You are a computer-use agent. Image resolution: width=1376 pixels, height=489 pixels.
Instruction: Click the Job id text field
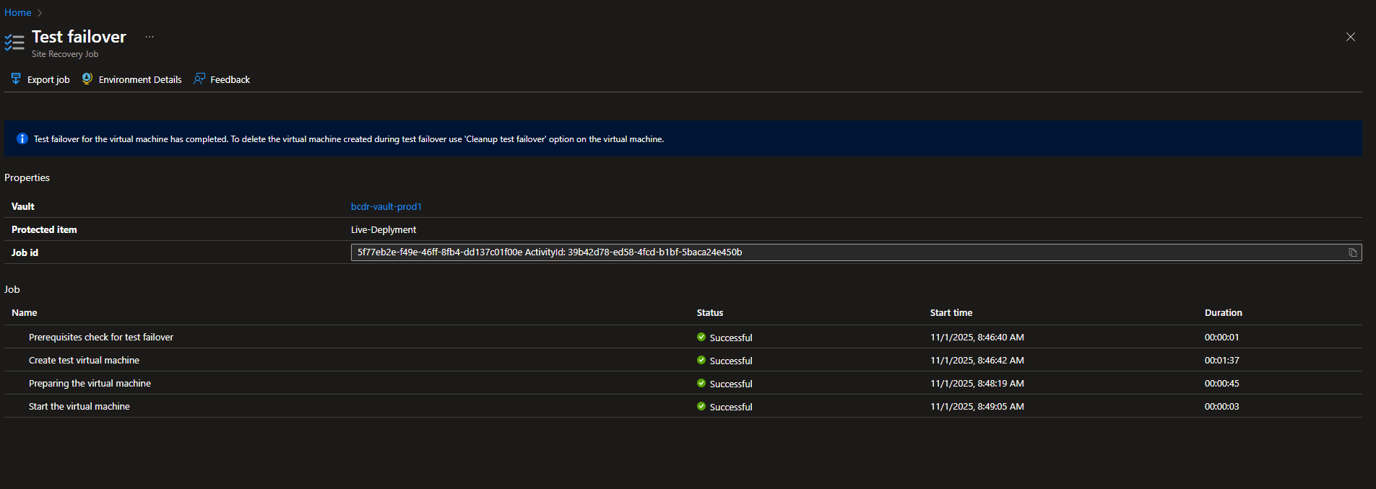(x=795, y=252)
